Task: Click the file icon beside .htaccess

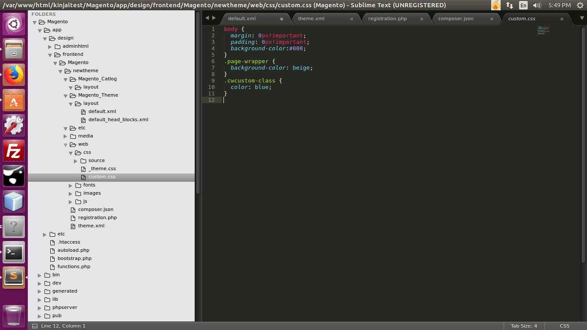Action: (52, 242)
